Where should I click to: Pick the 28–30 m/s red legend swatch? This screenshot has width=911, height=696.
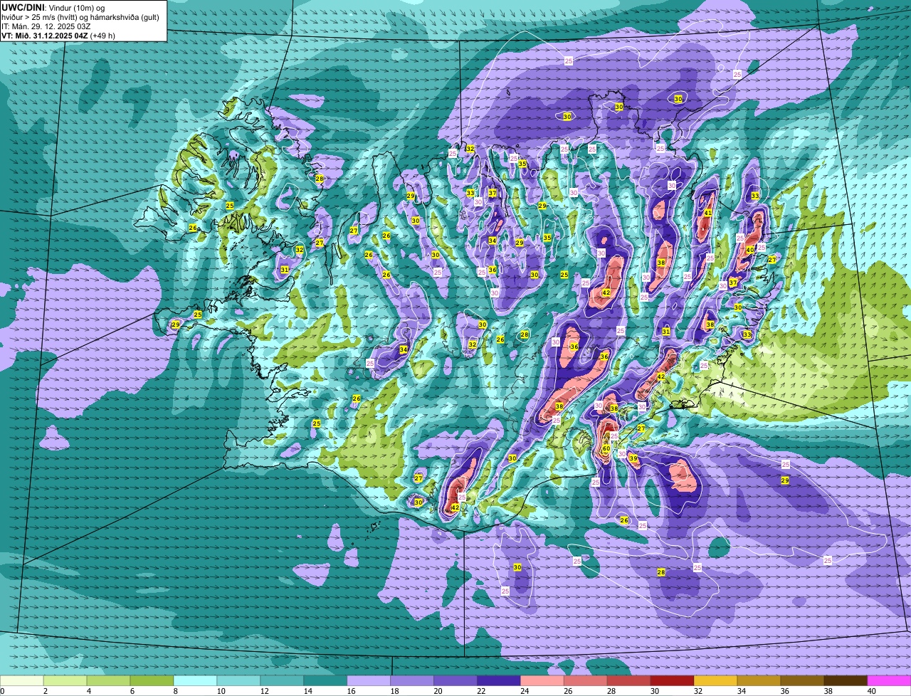tap(629, 680)
